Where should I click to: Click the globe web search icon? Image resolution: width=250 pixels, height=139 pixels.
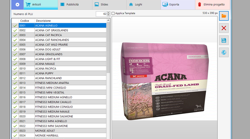coord(224,52)
